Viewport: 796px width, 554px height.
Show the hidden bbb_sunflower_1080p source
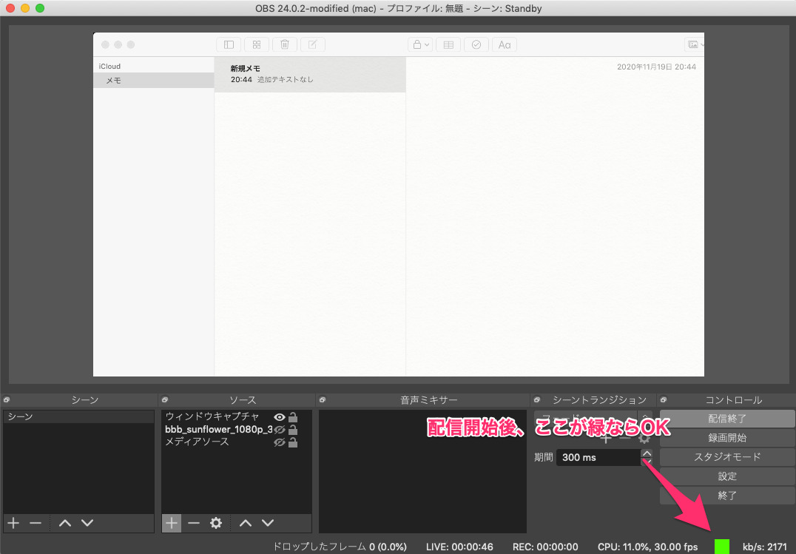[279, 430]
